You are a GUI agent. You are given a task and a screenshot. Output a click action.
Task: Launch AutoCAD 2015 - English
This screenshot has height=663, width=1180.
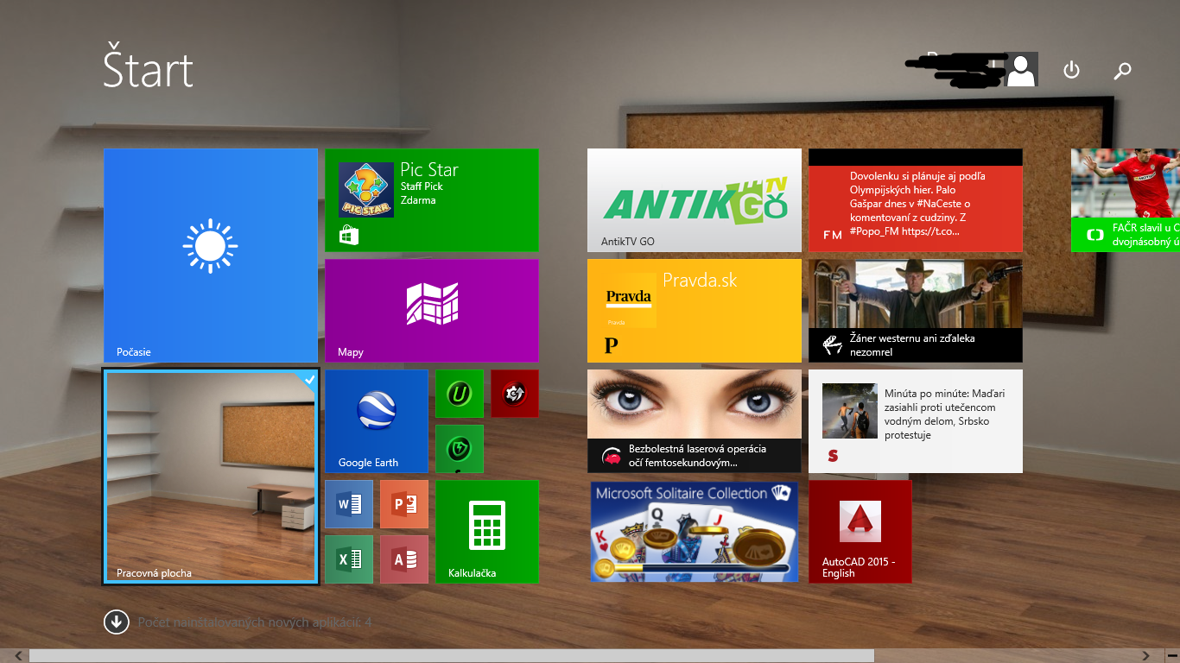click(x=860, y=532)
